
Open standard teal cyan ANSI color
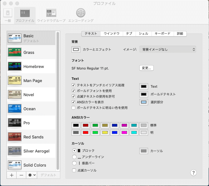[134, 125]
